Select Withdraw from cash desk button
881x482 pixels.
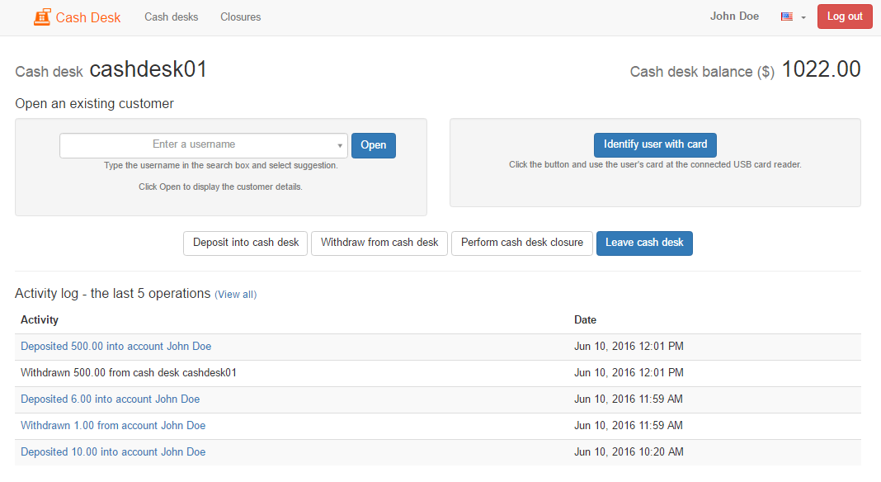pyautogui.click(x=379, y=243)
